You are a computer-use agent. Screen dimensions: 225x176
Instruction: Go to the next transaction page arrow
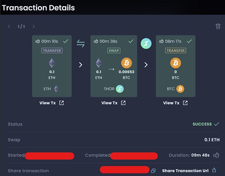coord(33,26)
